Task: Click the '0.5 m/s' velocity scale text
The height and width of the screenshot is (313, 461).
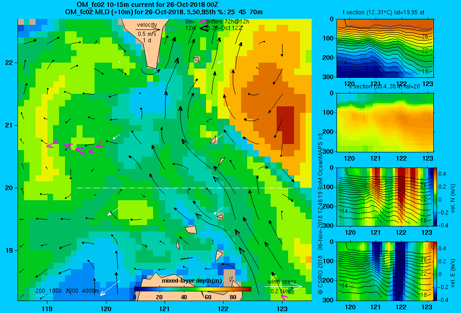Action: pyautogui.click(x=147, y=34)
